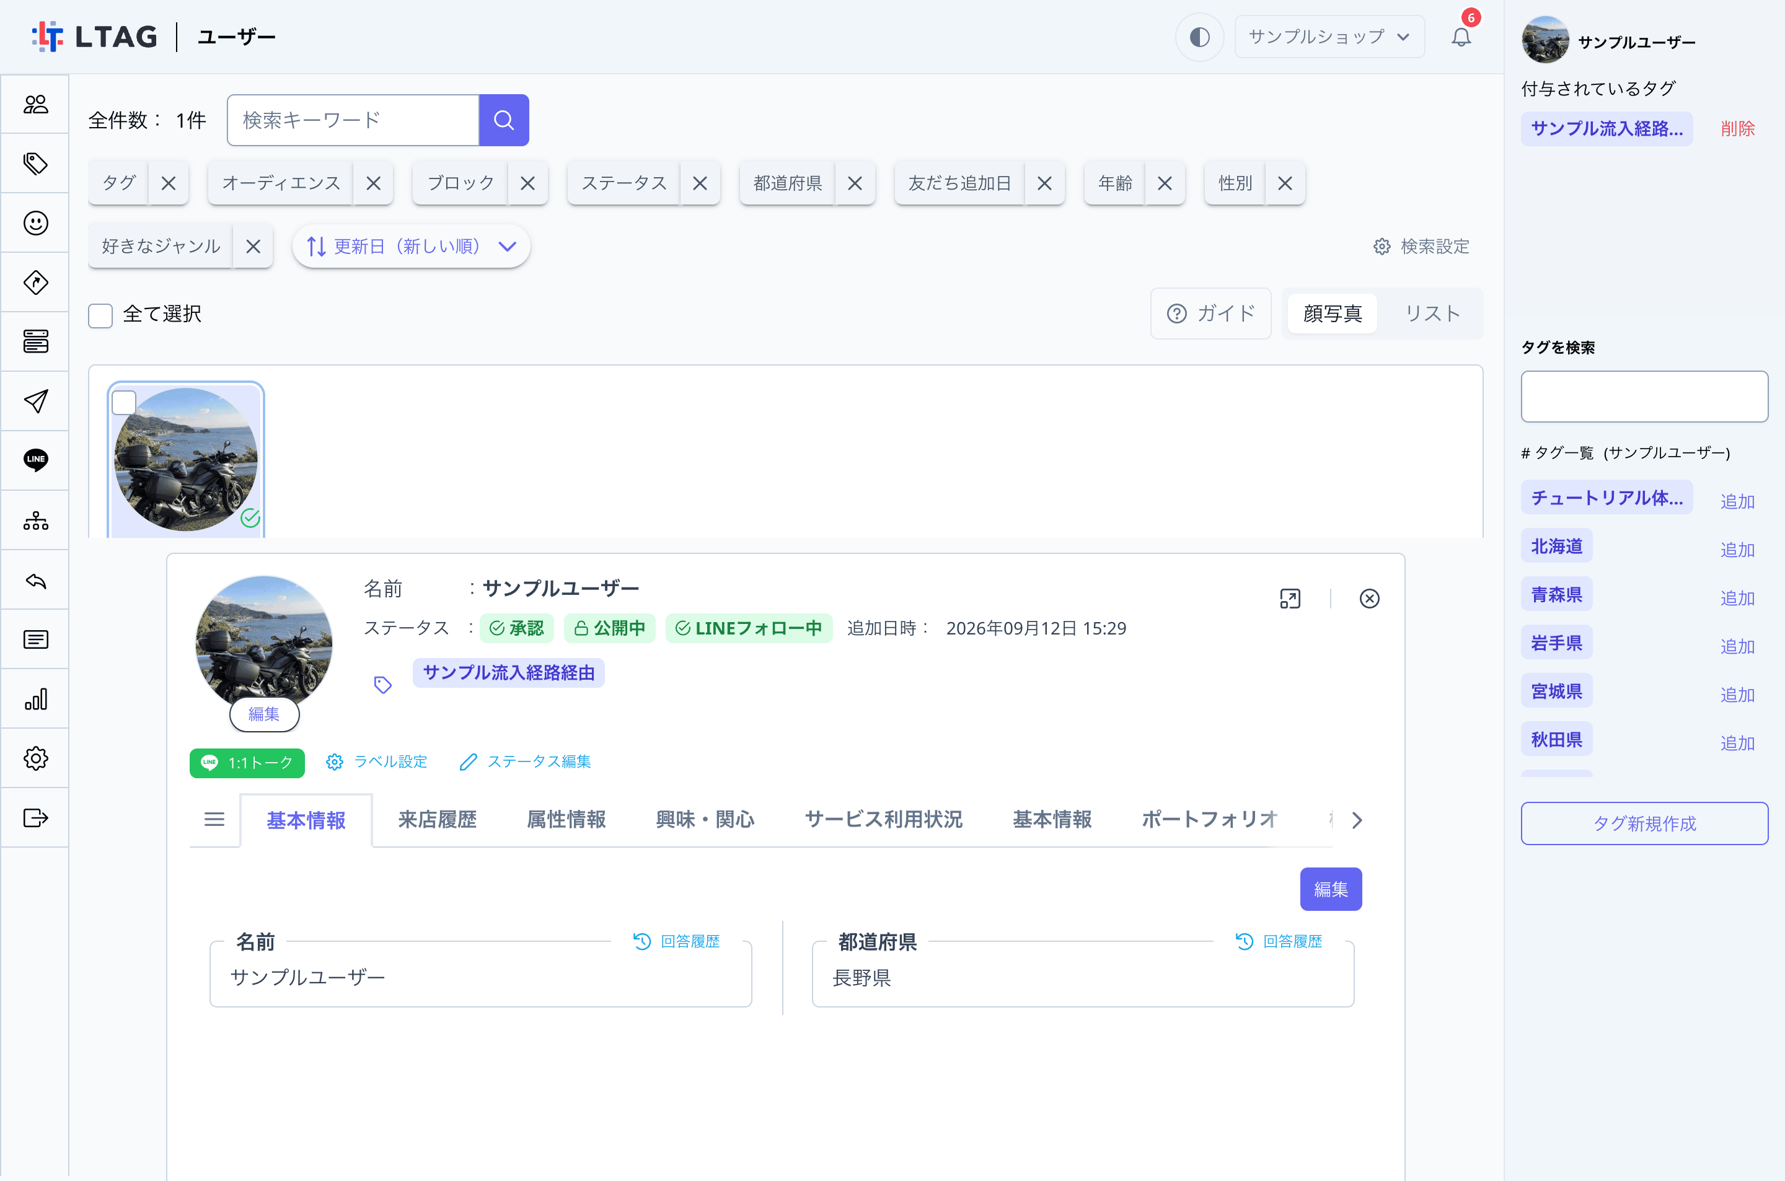Click the 1:1トーク button
Image resolution: width=1785 pixels, height=1181 pixels.
[x=247, y=763]
